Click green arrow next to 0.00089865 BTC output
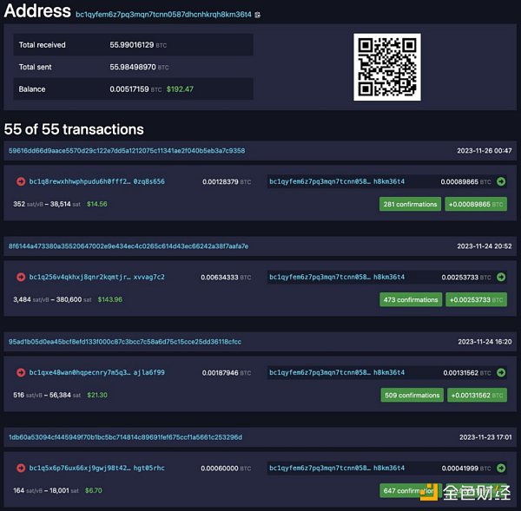 pyautogui.click(x=500, y=181)
